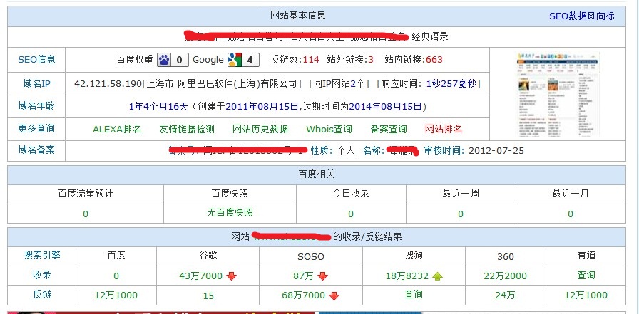The height and width of the screenshot is (314, 639).
Task: Click the 今日收录 column header
Action: [351, 194]
